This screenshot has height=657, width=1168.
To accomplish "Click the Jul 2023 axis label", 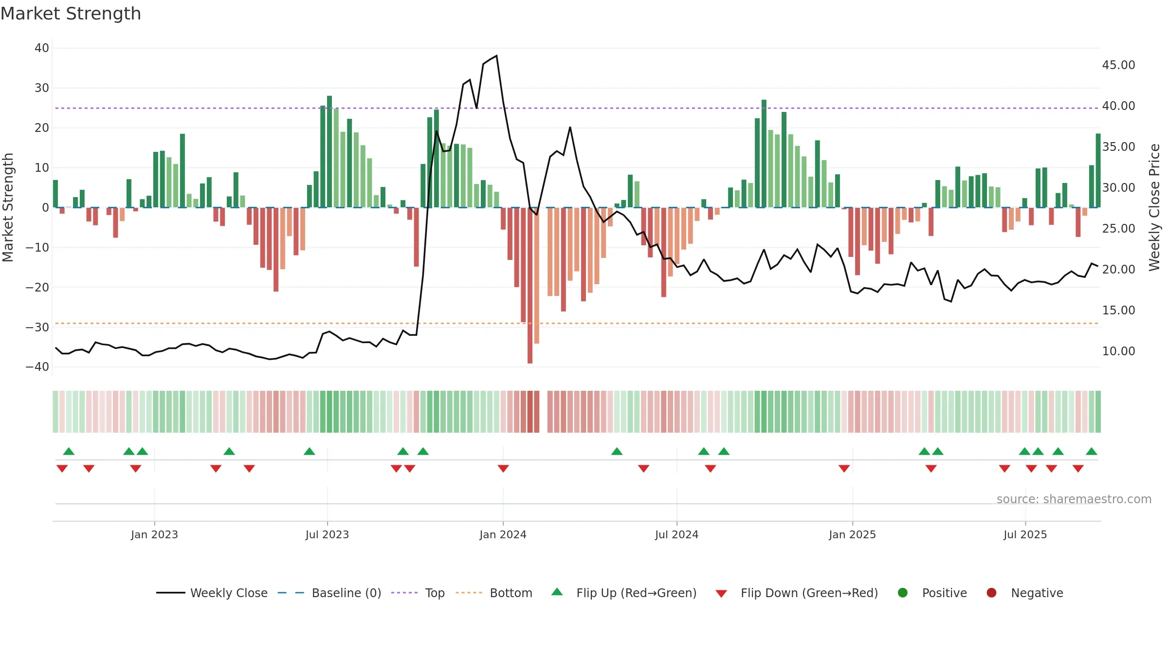I will (327, 534).
